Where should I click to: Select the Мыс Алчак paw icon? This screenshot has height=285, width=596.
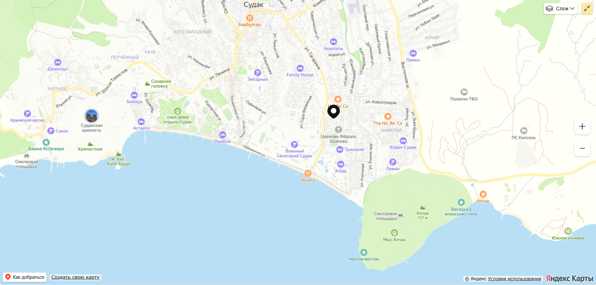395,232
